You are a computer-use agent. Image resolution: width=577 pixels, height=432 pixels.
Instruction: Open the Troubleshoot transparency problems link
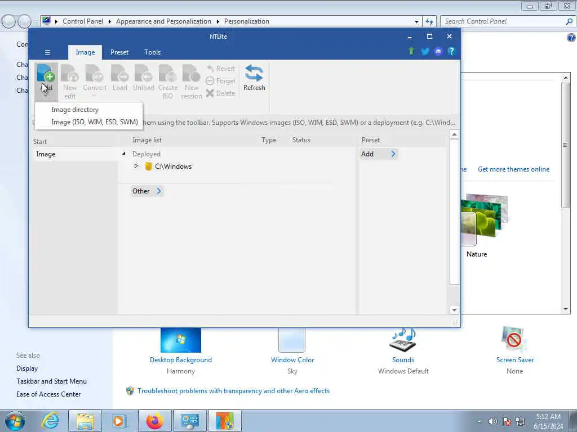[233, 391]
